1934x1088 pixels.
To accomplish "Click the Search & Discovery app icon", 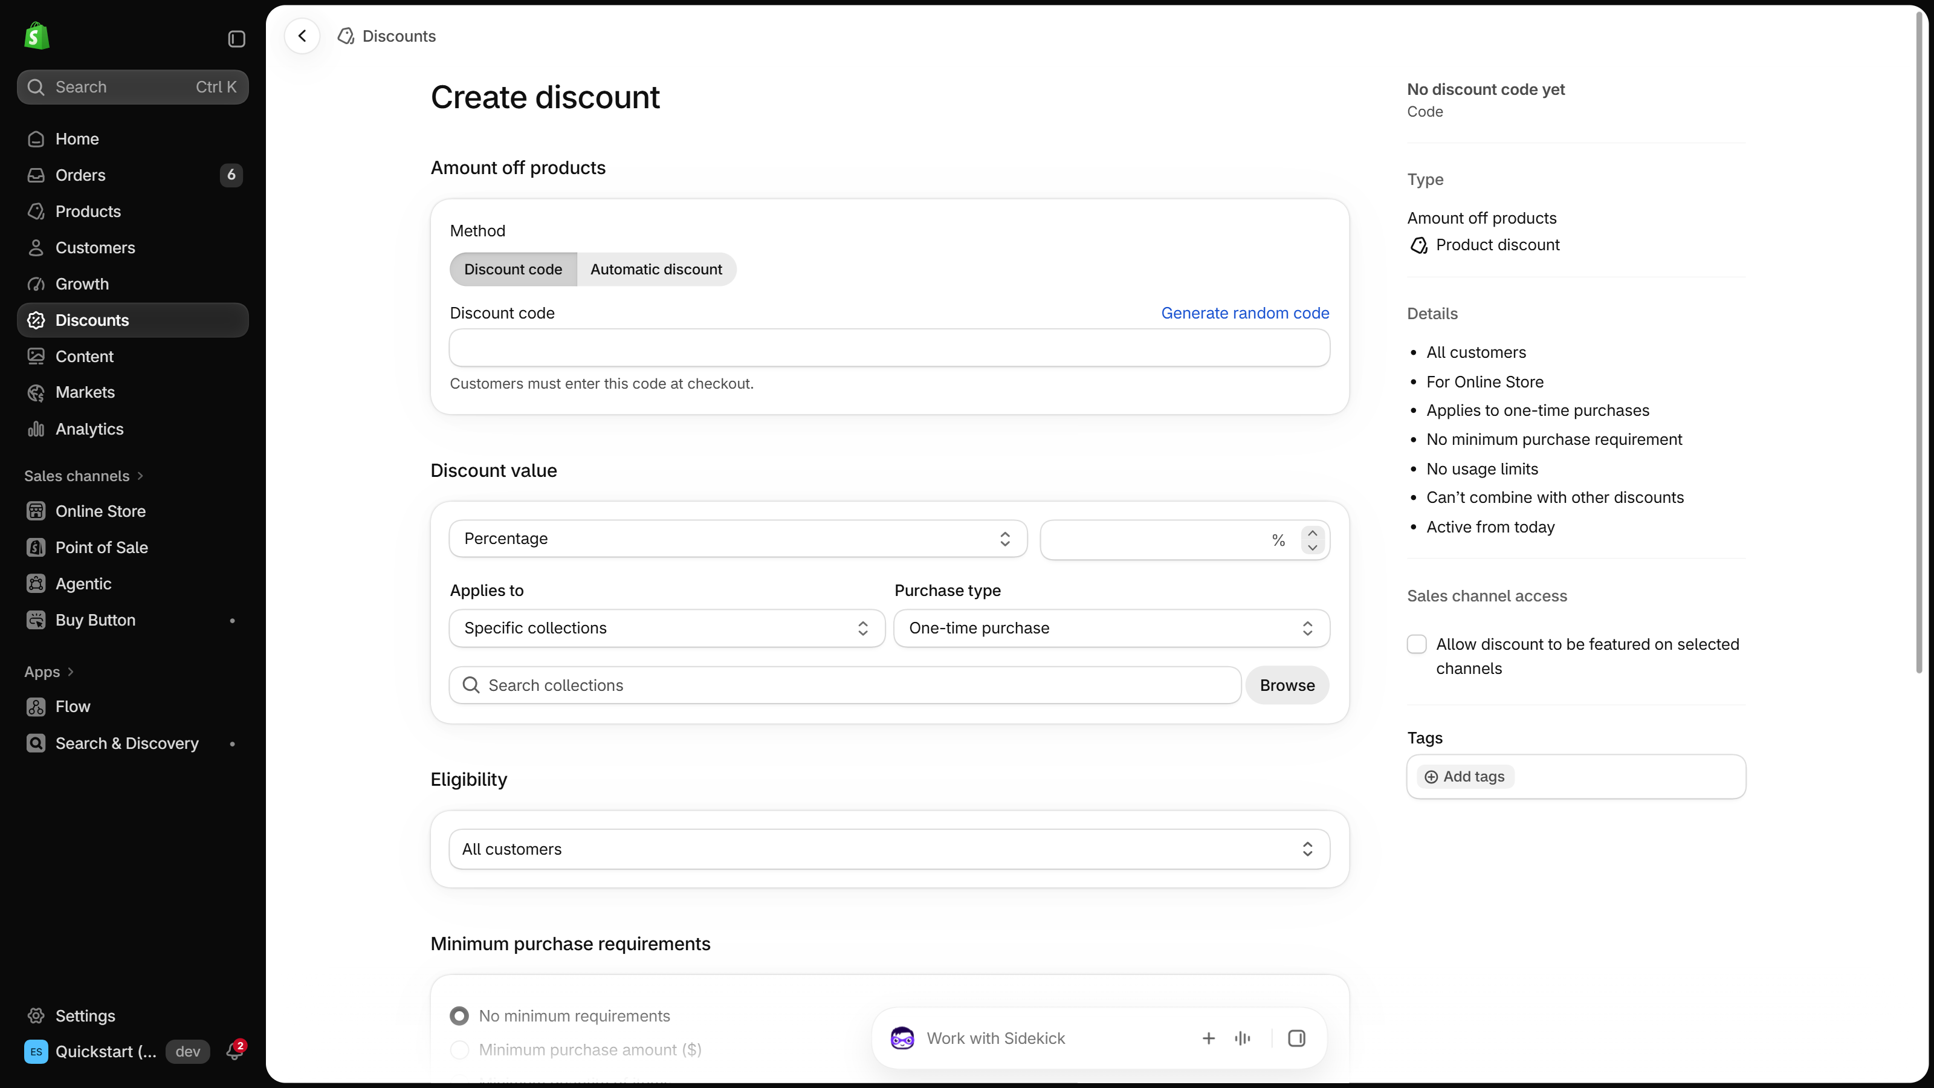I will click(x=36, y=743).
